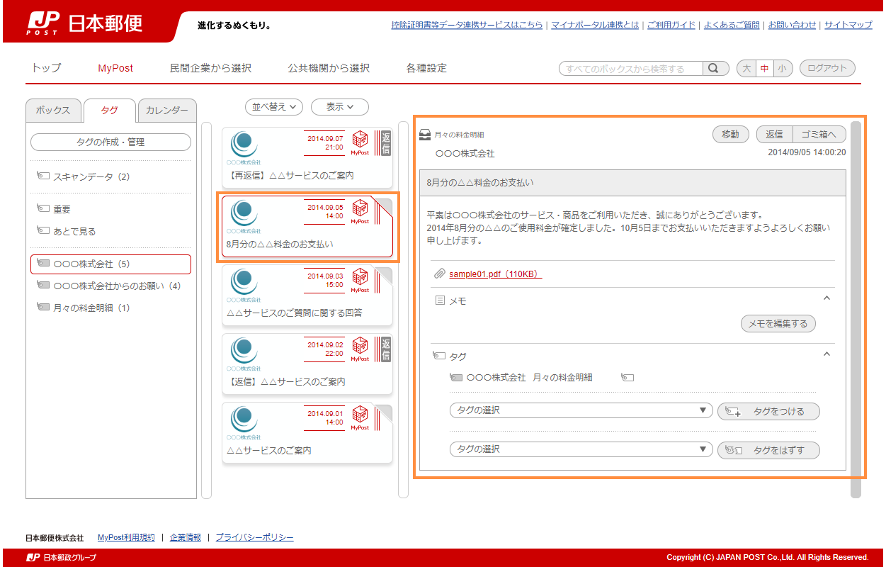Open 公共機関から選択 menu item

point(329,68)
